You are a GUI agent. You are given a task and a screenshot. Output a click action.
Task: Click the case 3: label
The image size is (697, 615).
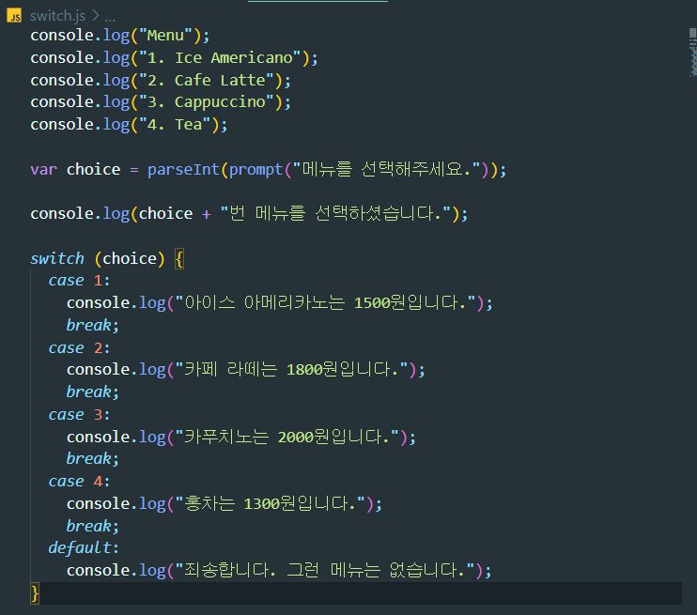79,415
